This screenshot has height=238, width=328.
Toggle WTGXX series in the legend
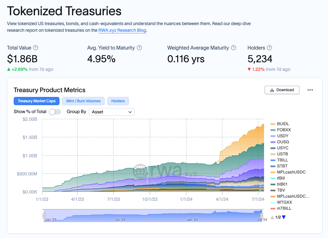[281, 202]
